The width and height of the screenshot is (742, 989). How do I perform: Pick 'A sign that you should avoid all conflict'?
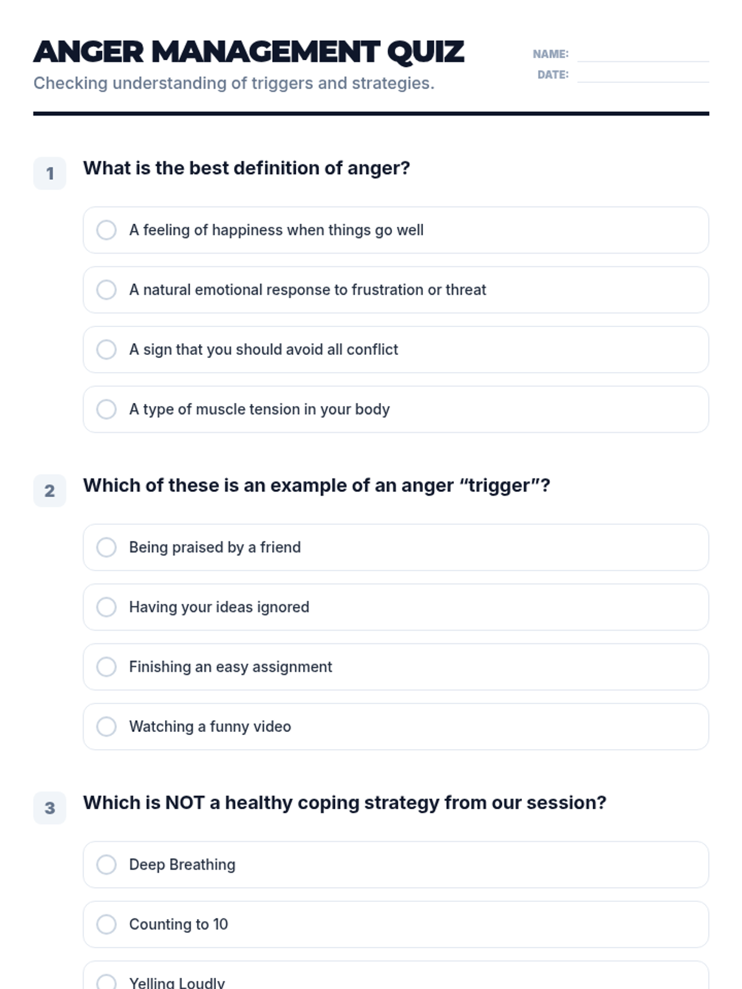(x=396, y=349)
